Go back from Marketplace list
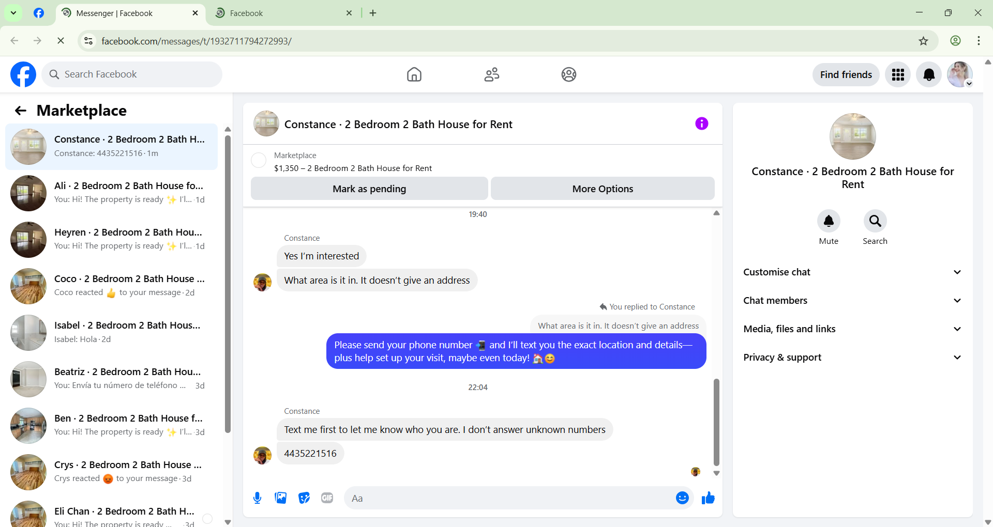 tap(21, 111)
